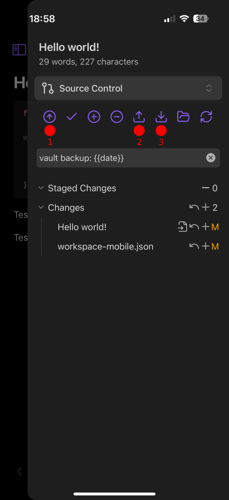Open the Source Control view dropdown
Image resolution: width=229 pixels, height=500 pixels.
[128, 88]
